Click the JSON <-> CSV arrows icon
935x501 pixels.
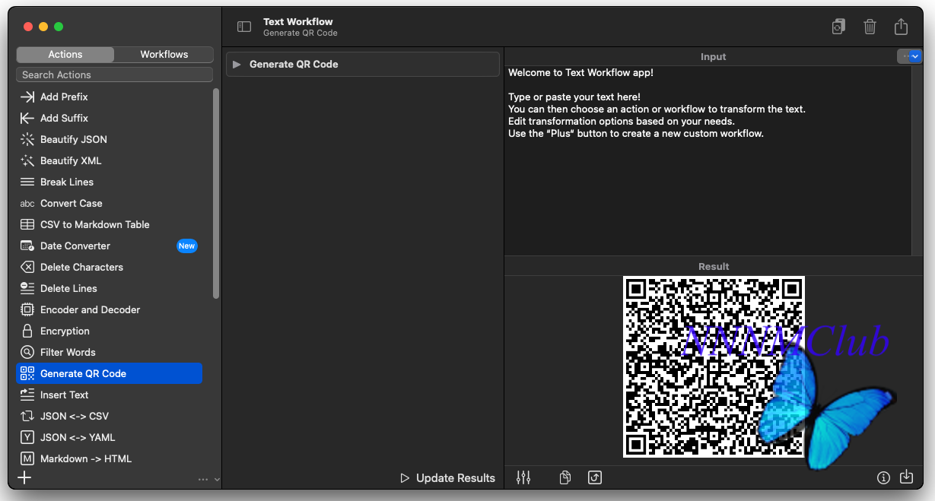pyautogui.click(x=27, y=416)
